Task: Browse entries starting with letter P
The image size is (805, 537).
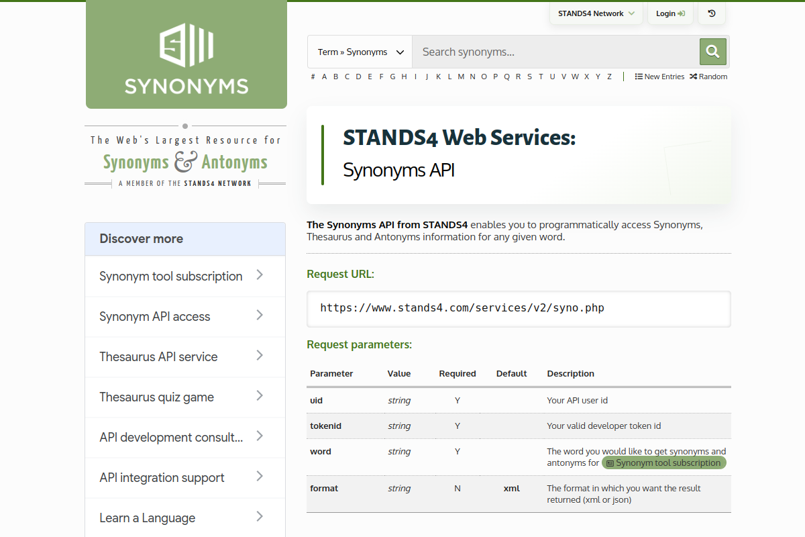Action: [x=496, y=77]
